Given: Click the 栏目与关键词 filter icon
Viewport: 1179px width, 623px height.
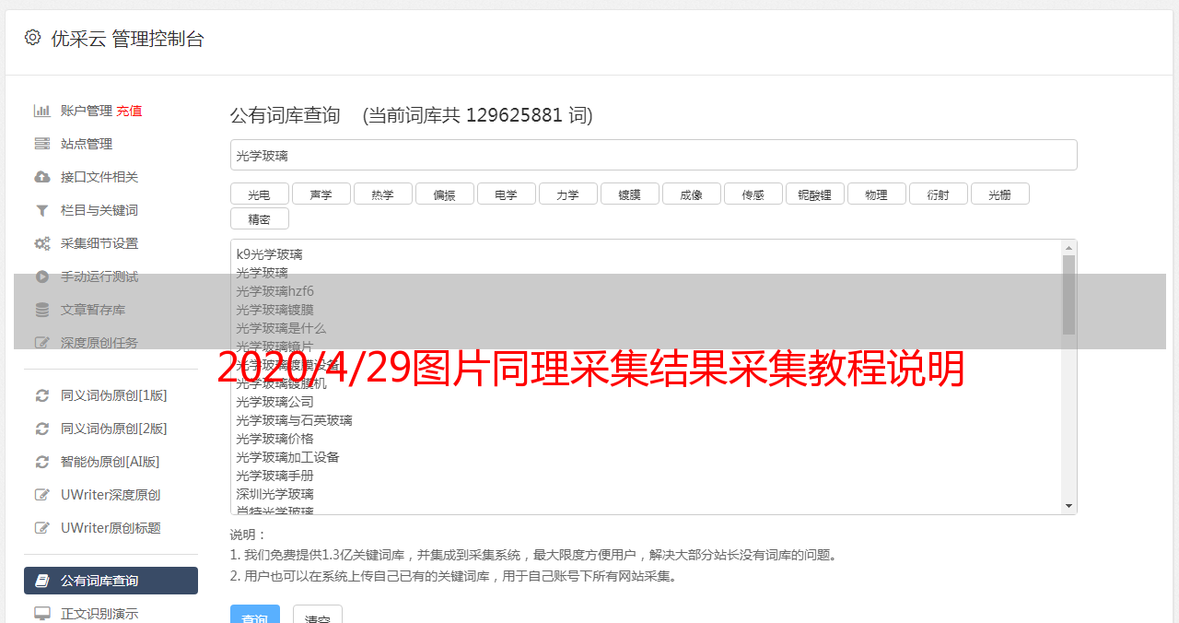Looking at the screenshot, I should pyautogui.click(x=42, y=210).
